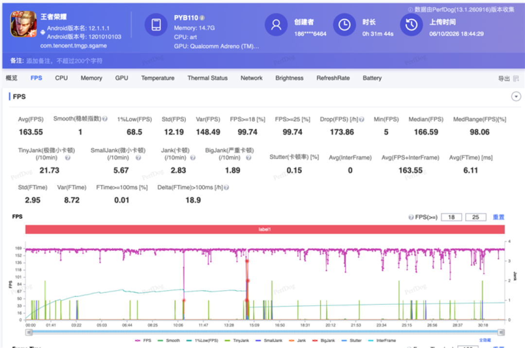525x348 pixels.
Task: Click left handle of chart range slider
Action: tap(29, 332)
